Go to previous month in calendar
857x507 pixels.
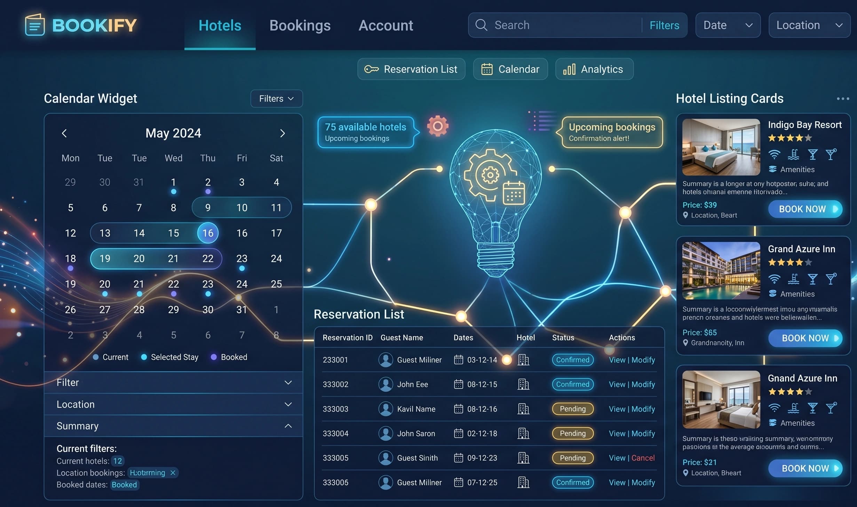click(x=64, y=133)
